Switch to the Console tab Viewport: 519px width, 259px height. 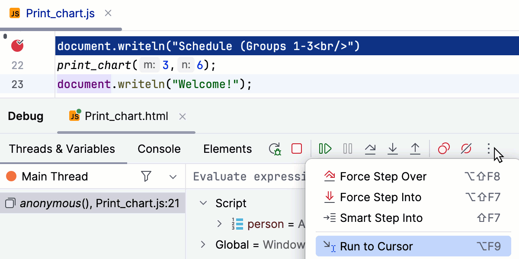[159, 148]
